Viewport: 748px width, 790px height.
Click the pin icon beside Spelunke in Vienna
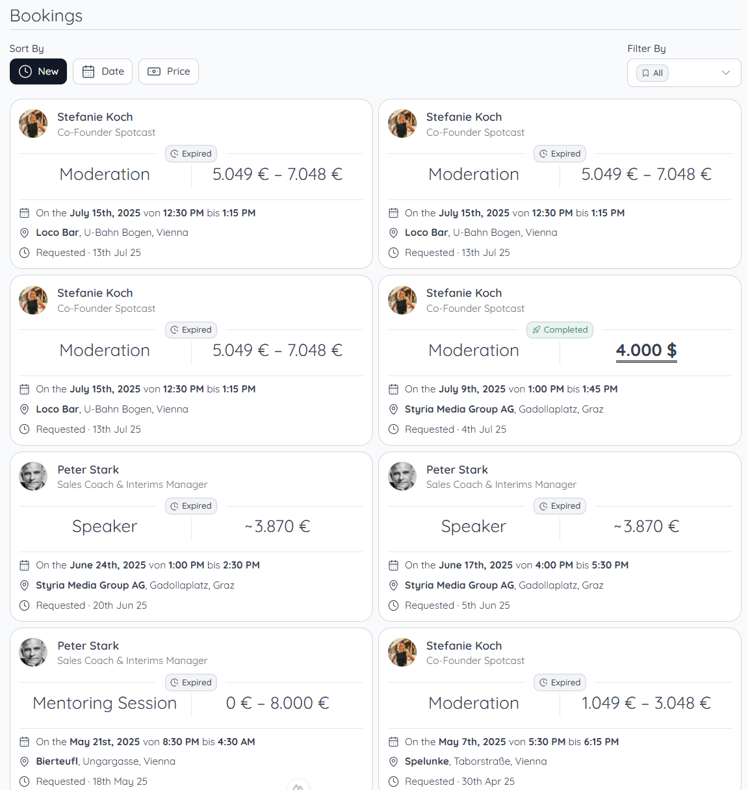point(393,762)
